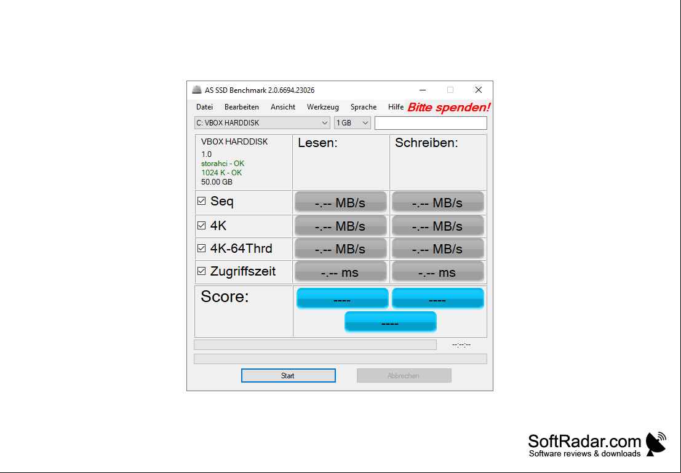Open the 1 GB test size dropdown
This screenshot has width=681, height=473.
coord(352,123)
